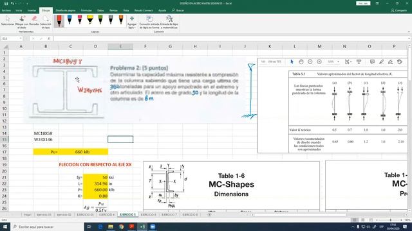
Task: Switch to Page Layout view icon
Action: click(362, 220)
